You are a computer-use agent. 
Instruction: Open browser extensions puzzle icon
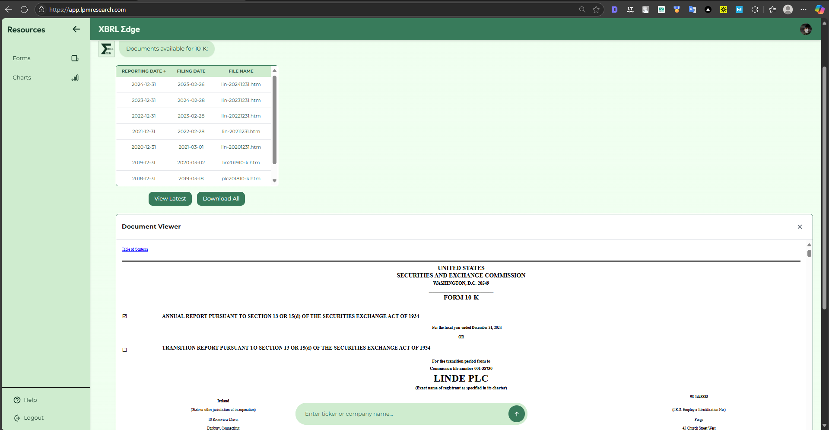[x=755, y=10]
